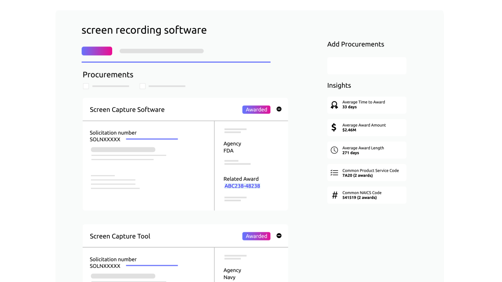Tick the first Procurements filter checkbox

86,86
